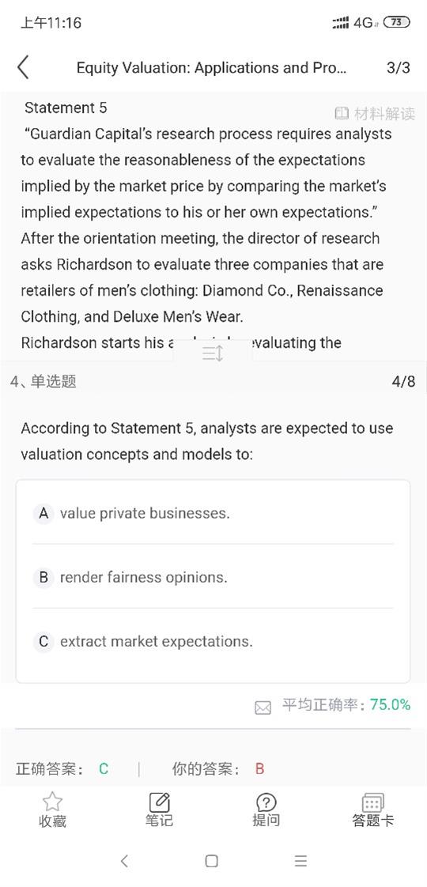Tap the back arrow in header
The width and height of the screenshot is (427, 887).
coord(23,68)
